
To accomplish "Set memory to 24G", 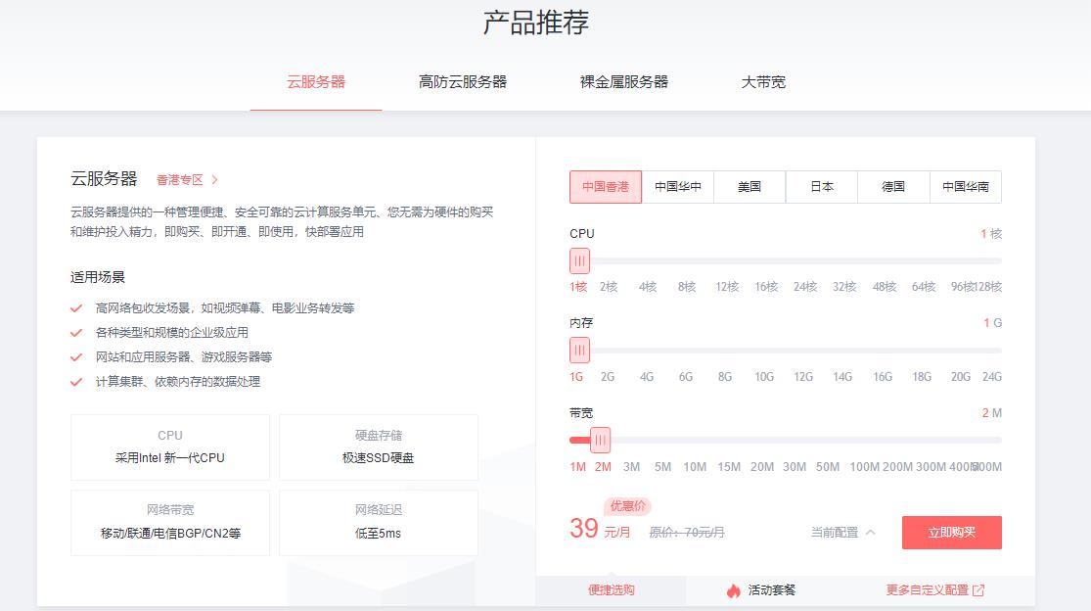I will coord(991,376).
